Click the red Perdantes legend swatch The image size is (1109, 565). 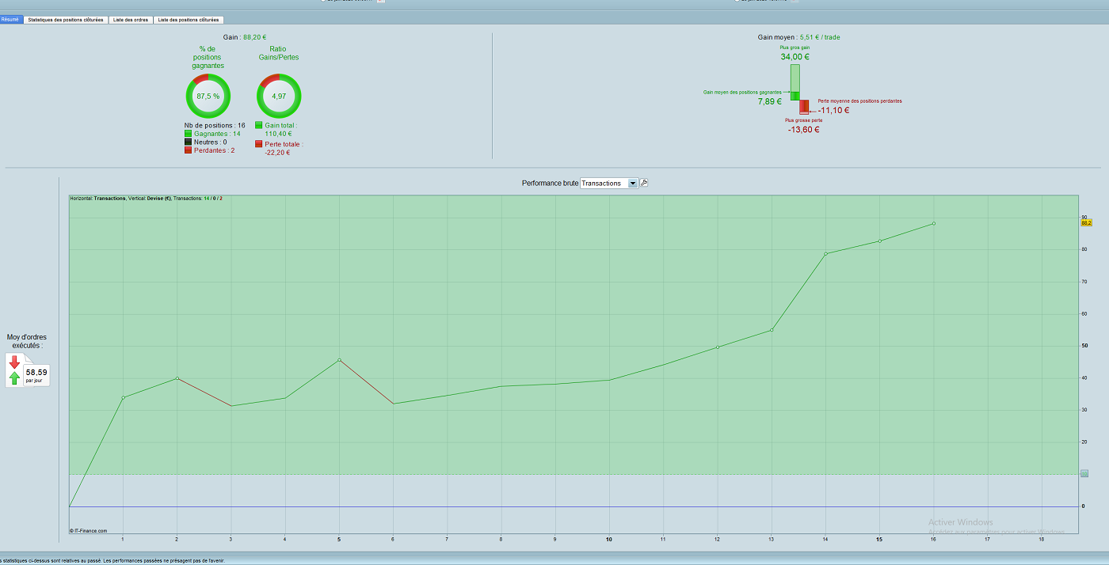(188, 150)
